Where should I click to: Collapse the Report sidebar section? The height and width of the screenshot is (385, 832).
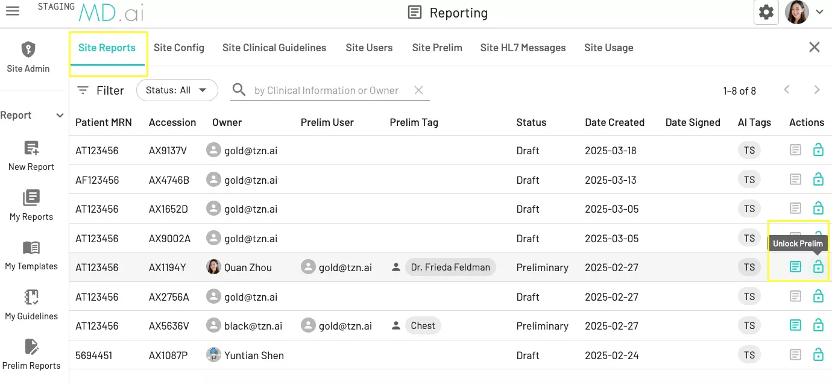pos(60,116)
